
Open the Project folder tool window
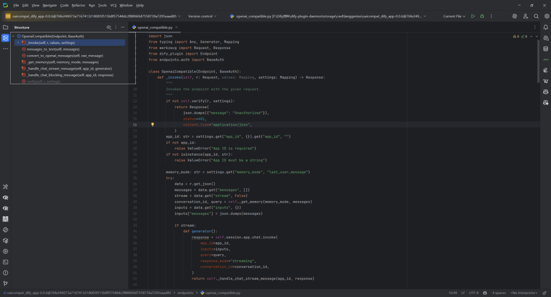coord(5,27)
